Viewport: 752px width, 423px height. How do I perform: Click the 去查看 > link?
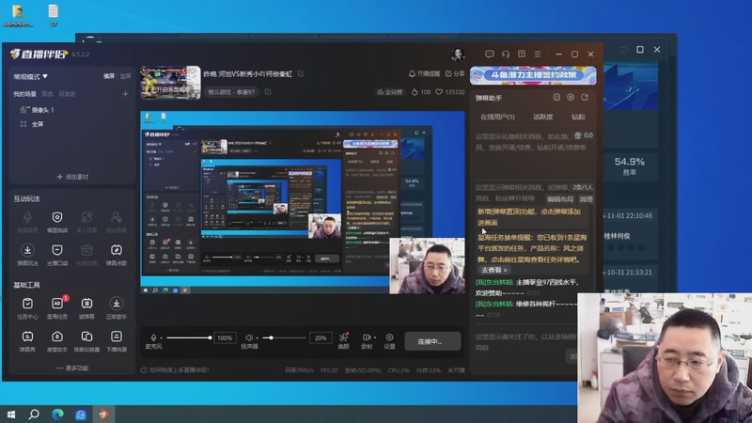tap(494, 271)
